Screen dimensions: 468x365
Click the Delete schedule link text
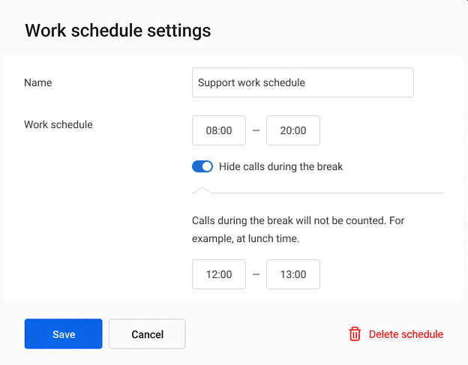(406, 334)
